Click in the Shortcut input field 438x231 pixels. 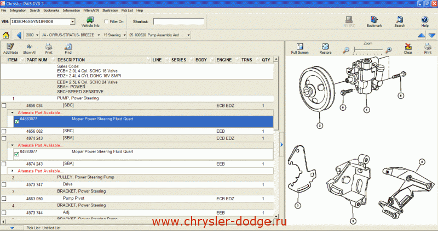pos(178,21)
